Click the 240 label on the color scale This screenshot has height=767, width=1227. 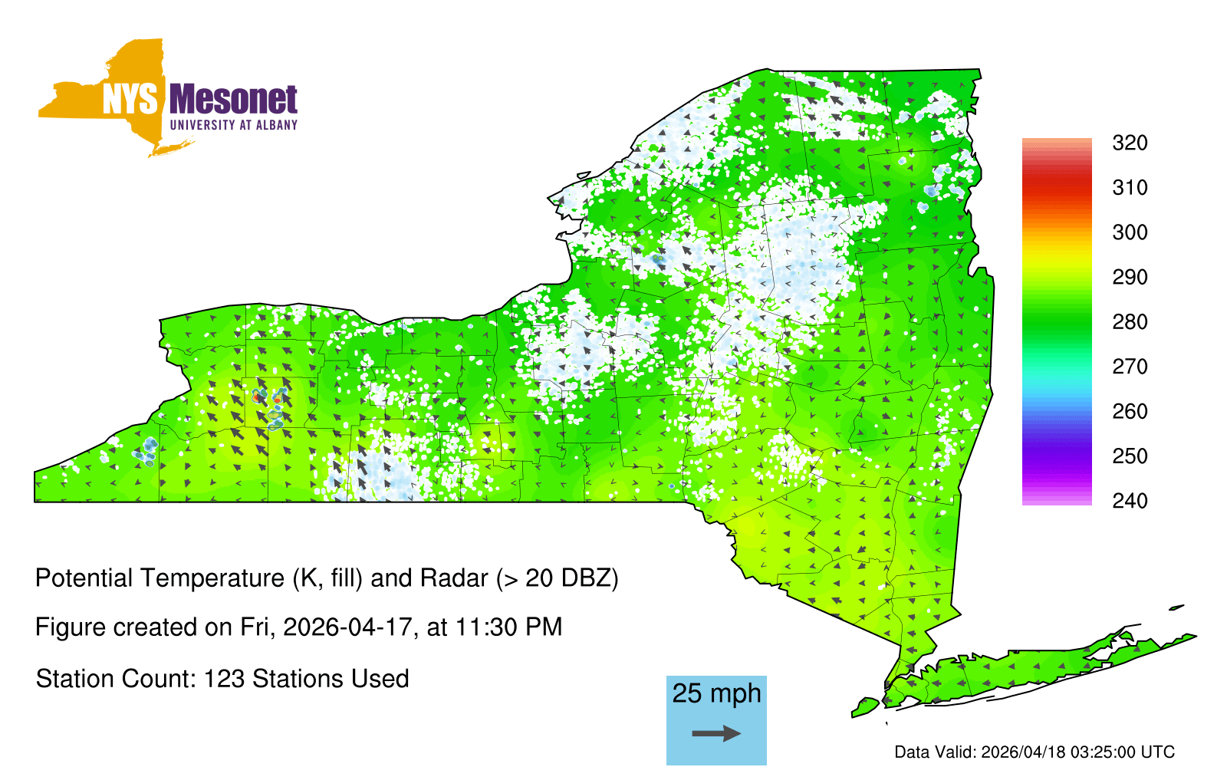pyautogui.click(x=1130, y=501)
